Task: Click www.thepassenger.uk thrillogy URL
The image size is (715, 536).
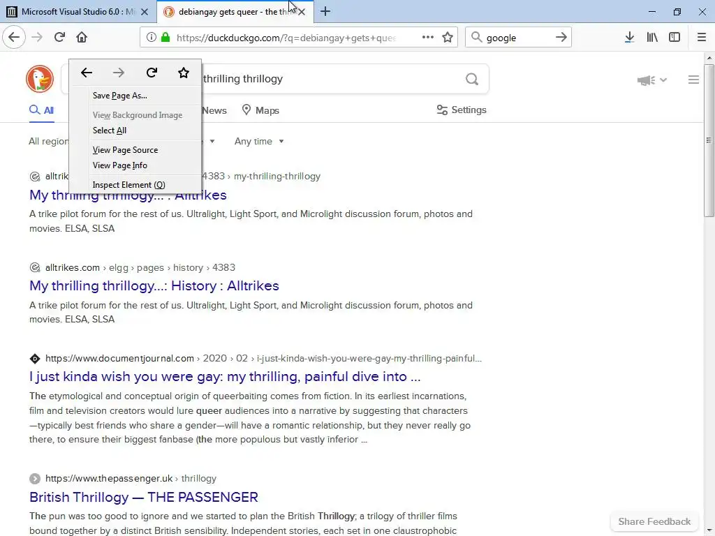Action: 131,479
